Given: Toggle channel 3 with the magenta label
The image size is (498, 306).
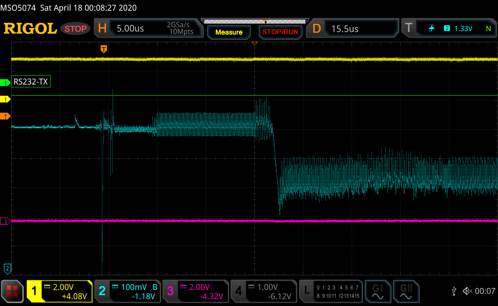Looking at the screenshot, I should tap(195, 291).
